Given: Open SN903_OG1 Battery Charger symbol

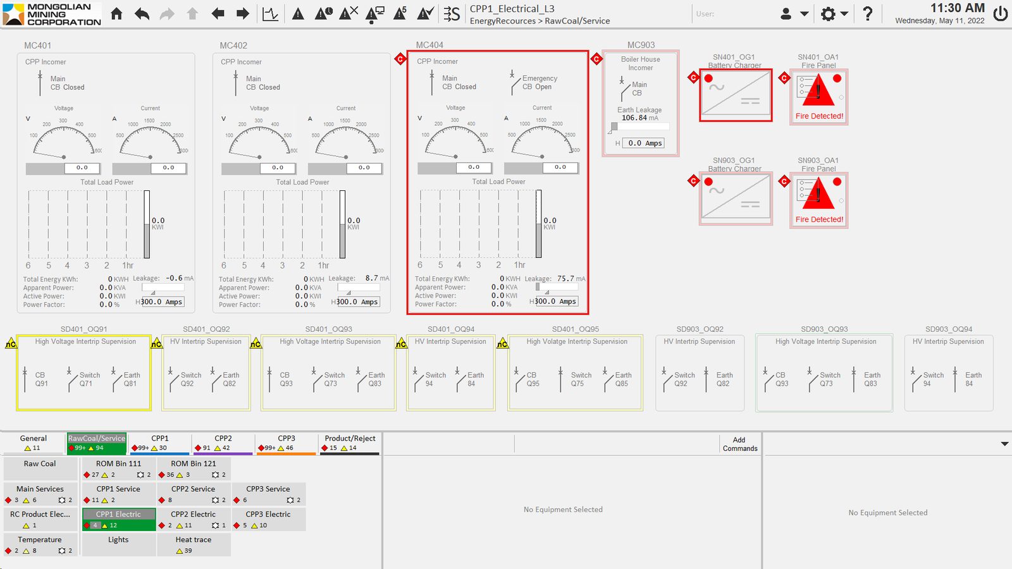Looking at the screenshot, I should click(736, 199).
